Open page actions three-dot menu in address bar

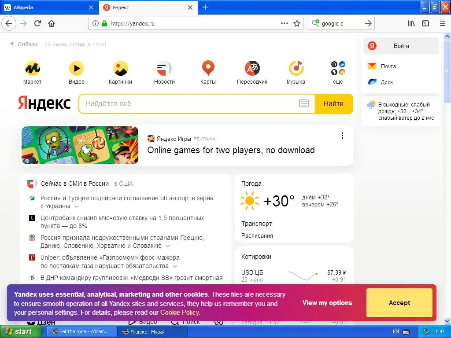coord(285,24)
